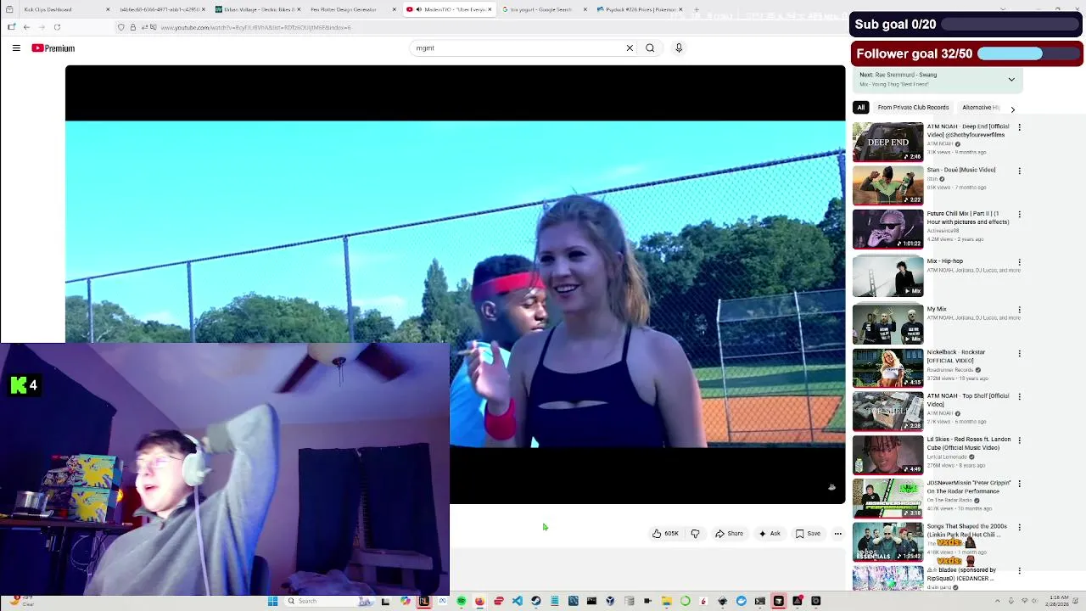
Task: Open options for JDSNeverMissin Peter Grippin video
Action: click(1019, 484)
